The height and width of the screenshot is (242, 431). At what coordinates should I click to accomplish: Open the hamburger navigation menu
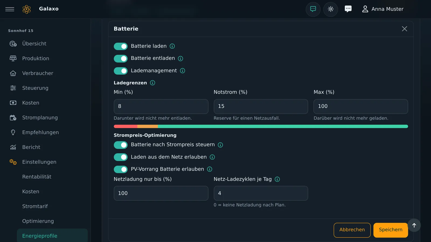(10, 9)
